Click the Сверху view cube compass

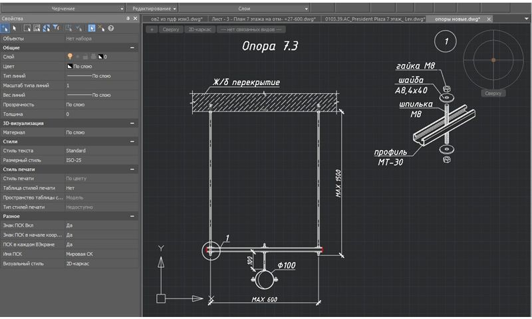[x=493, y=60]
